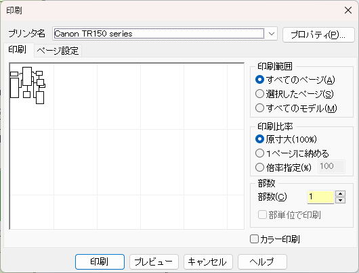This screenshot has width=359, height=273.
Task: Select すべてのページ(A) radio button
Action: click(x=259, y=80)
